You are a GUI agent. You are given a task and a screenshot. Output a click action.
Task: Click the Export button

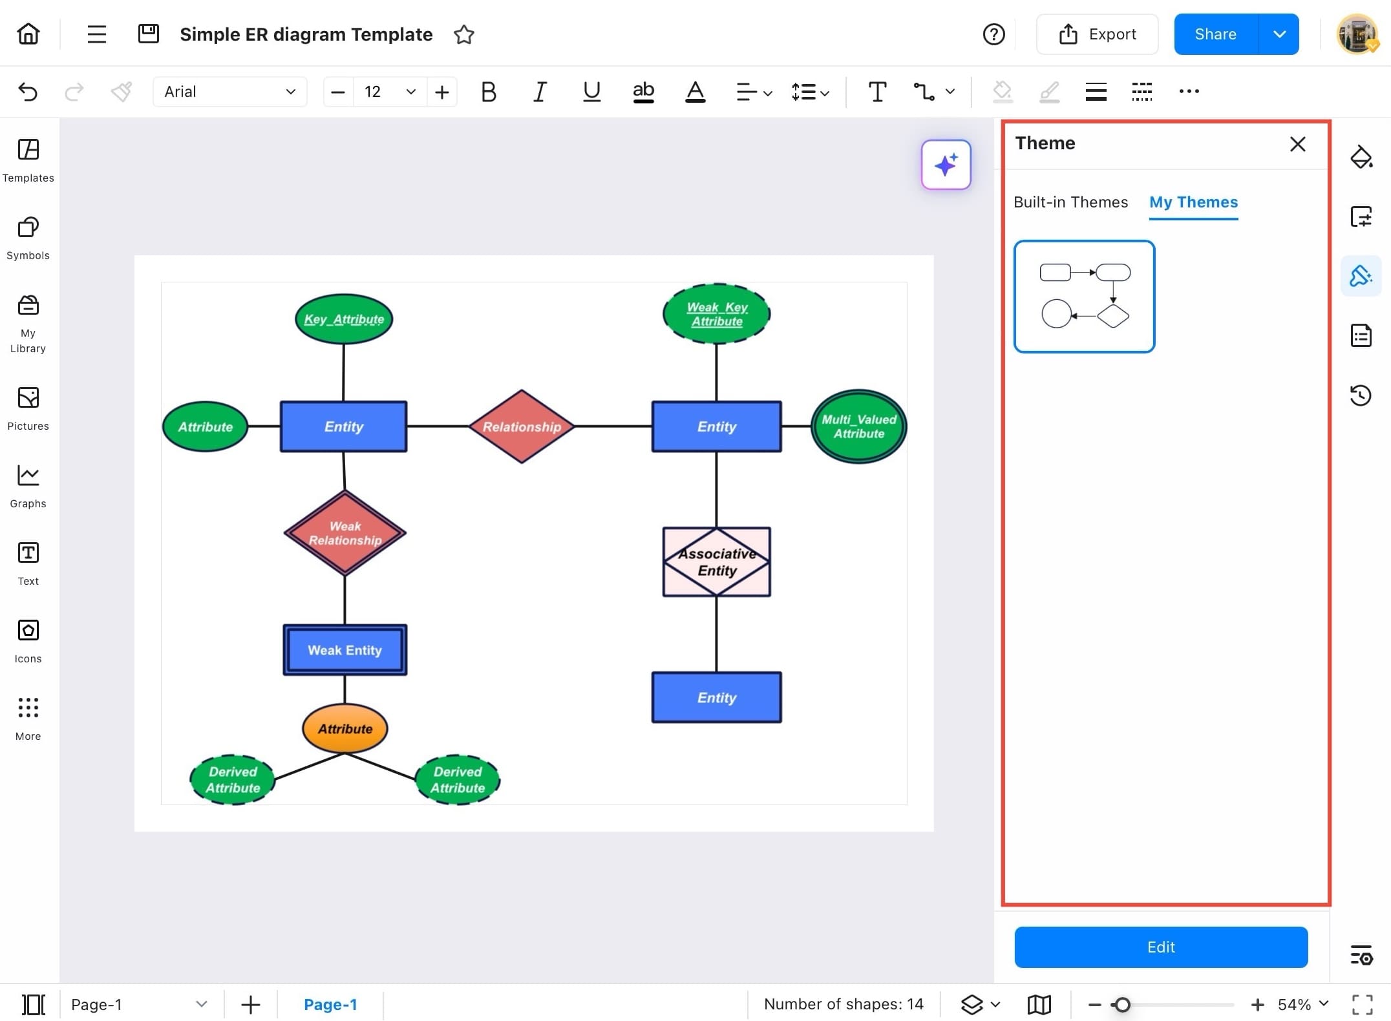coord(1097,34)
